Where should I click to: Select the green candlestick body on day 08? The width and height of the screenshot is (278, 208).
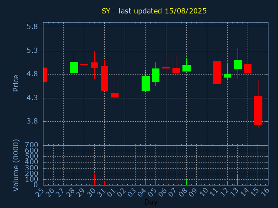[x=186, y=68]
